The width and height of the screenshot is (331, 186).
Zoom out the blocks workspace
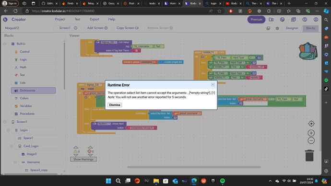coord(311,140)
